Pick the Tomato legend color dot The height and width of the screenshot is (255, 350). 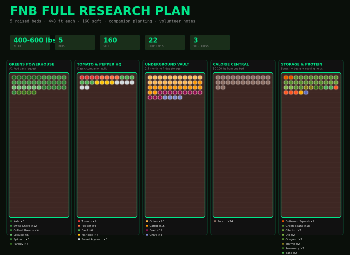(79, 221)
